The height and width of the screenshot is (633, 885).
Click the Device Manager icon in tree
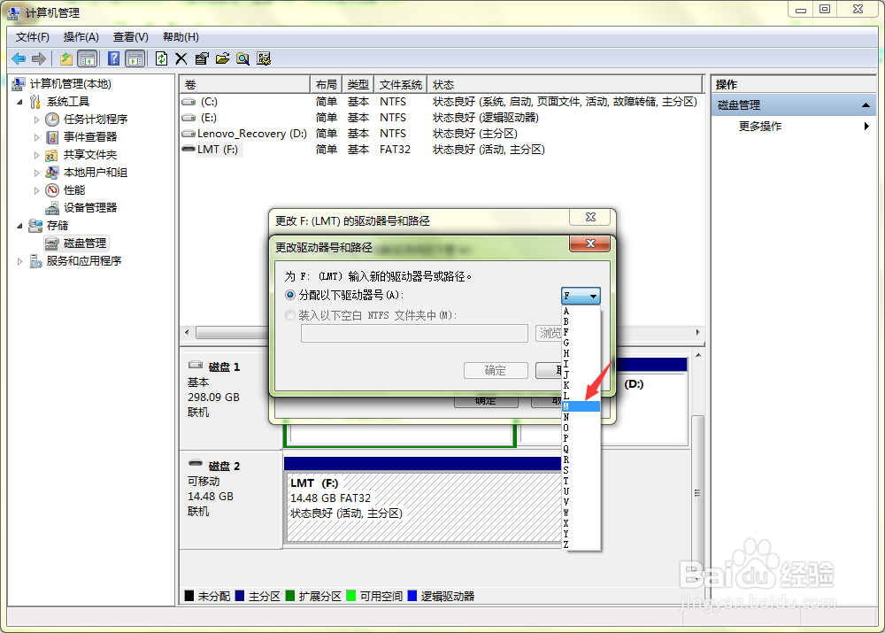click(x=52, y=208)
